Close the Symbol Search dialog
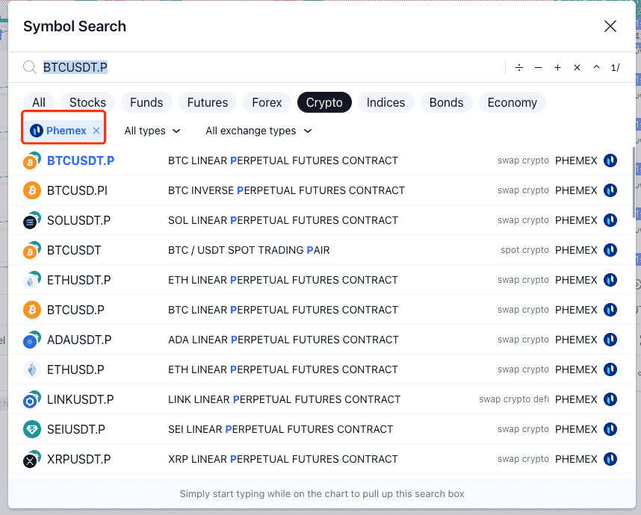 pos(610,26)
